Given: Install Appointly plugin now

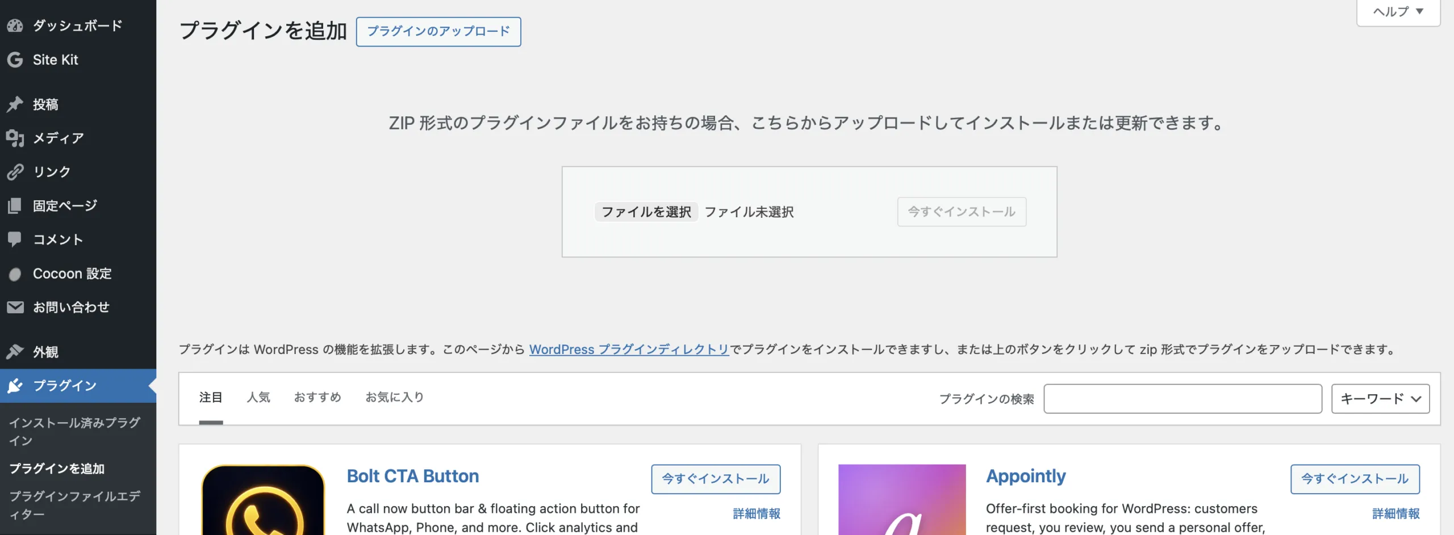Looking at the screenshot, I should coord(1355,479).
